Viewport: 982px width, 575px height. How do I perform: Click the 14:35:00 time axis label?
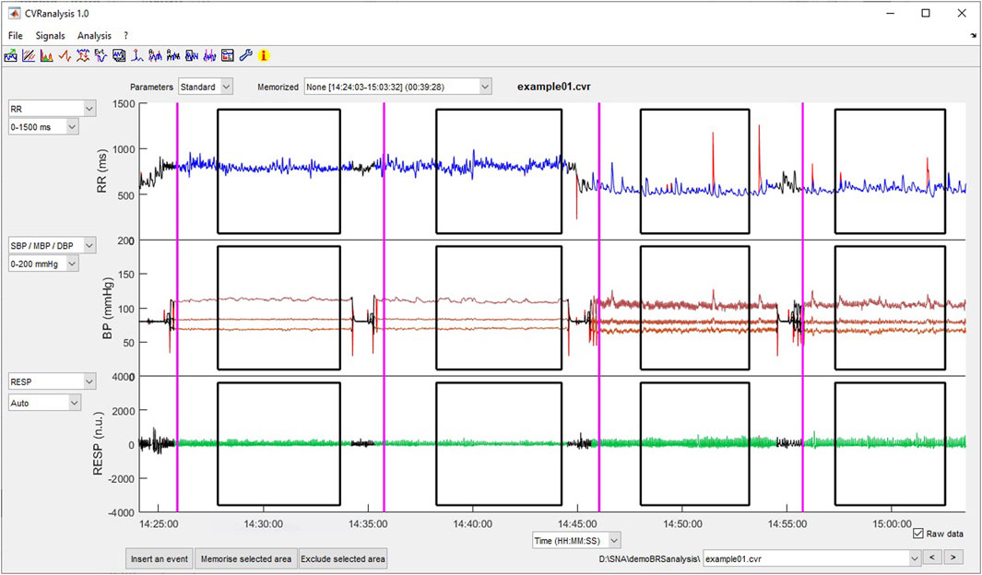pyautogui.click(x=368, y=523)
